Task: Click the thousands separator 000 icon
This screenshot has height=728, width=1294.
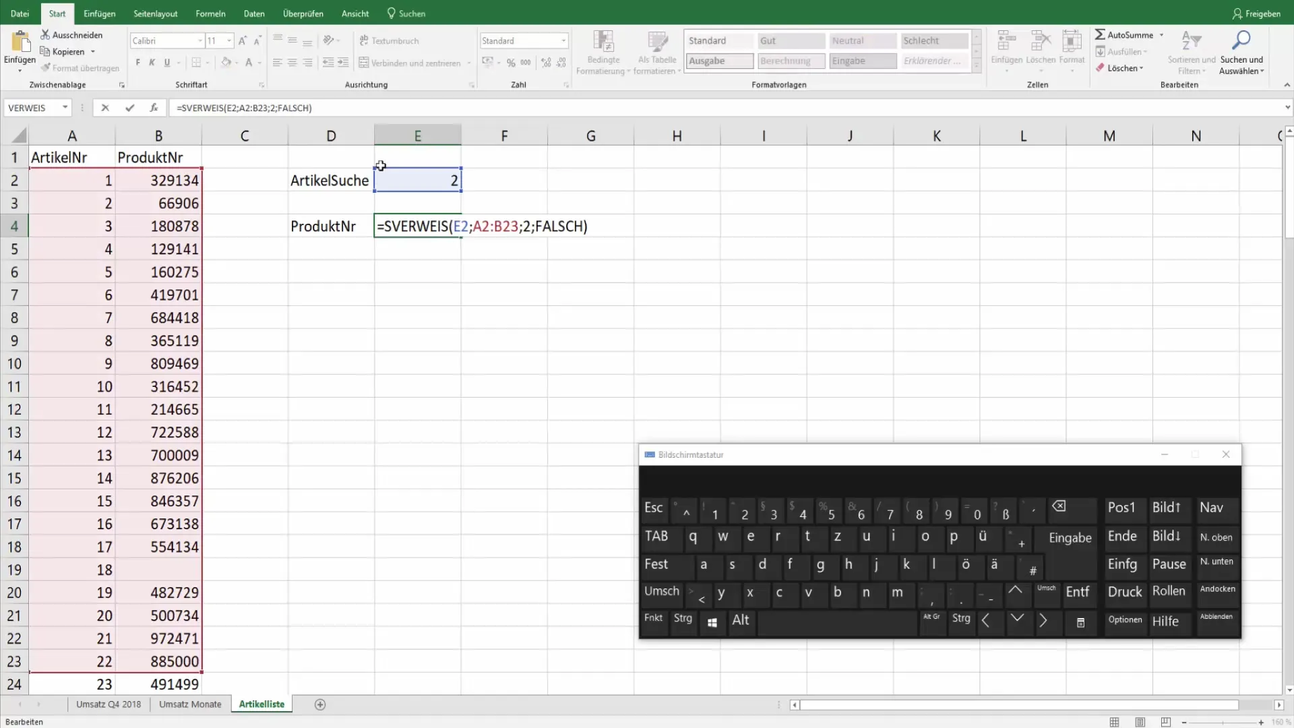Action: 526,63
